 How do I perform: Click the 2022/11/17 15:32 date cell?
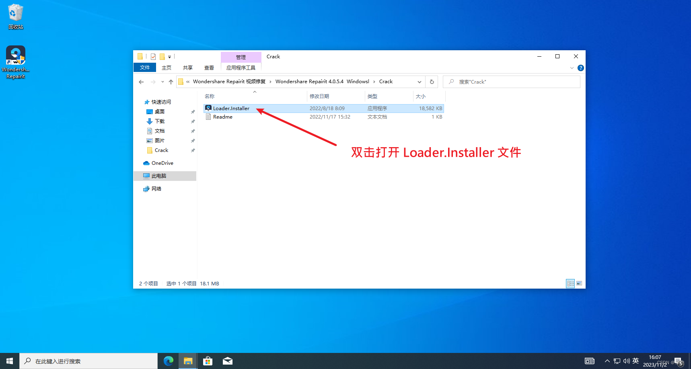tap(330, 117)
